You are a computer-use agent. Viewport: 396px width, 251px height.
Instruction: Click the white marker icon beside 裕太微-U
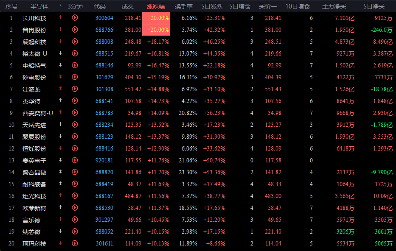pyautogui.click(x=60, y=53)
